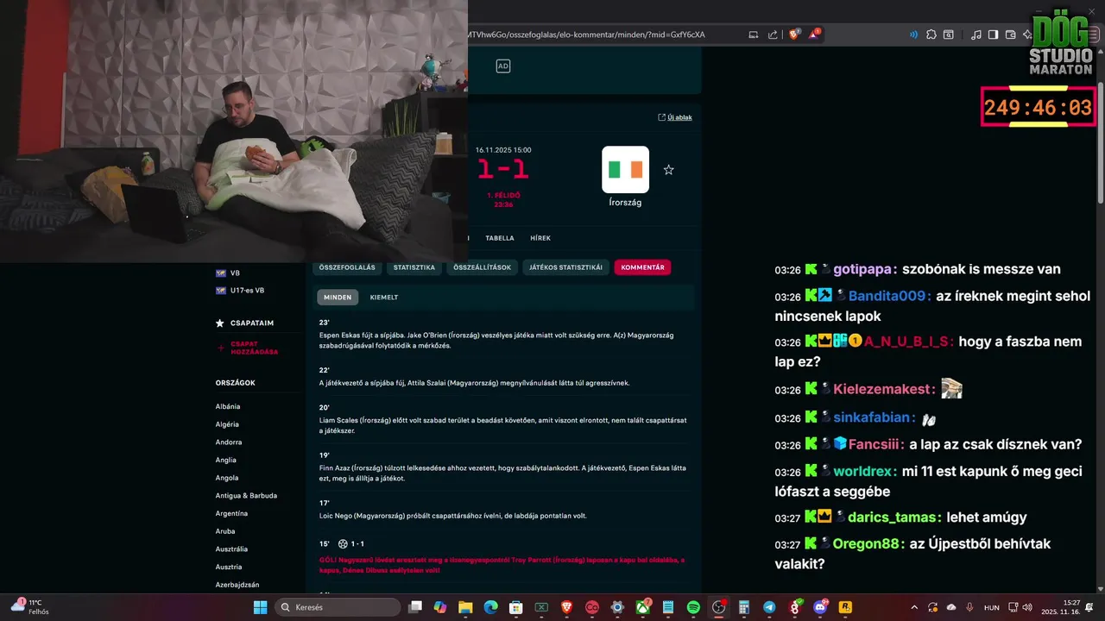Open the Windows Start menu

[x=260, y=607]
